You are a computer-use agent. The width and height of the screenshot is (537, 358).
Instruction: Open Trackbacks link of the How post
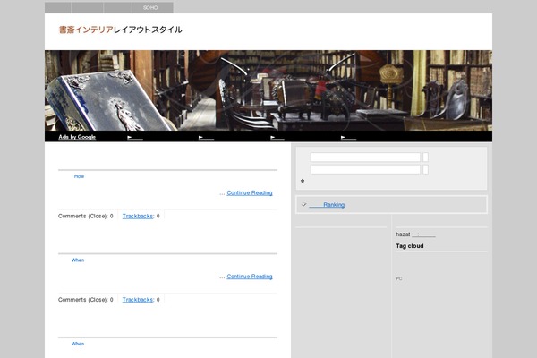pyautogui.click(x=138, y=217)
